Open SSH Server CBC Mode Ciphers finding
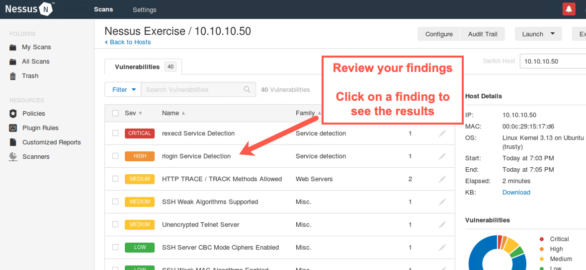 [x=221, y=248]
